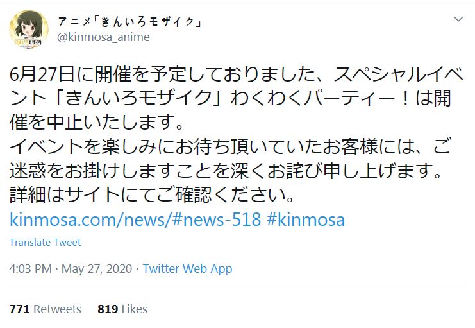
Task: Open the kinmosa.com/news/#news-518 link
Action: (135, 220)
